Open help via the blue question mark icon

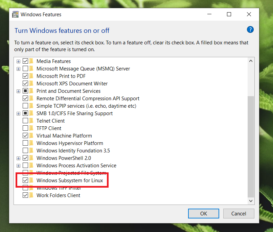click(250, 29)
